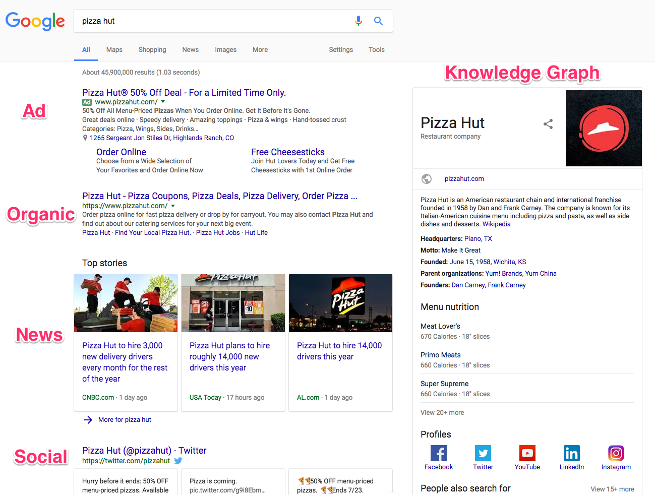Expand the arrow beside the organic pizzahut.com result
Image resolution: width=655 pixels, height=495 pixels.
coord(173,206)
